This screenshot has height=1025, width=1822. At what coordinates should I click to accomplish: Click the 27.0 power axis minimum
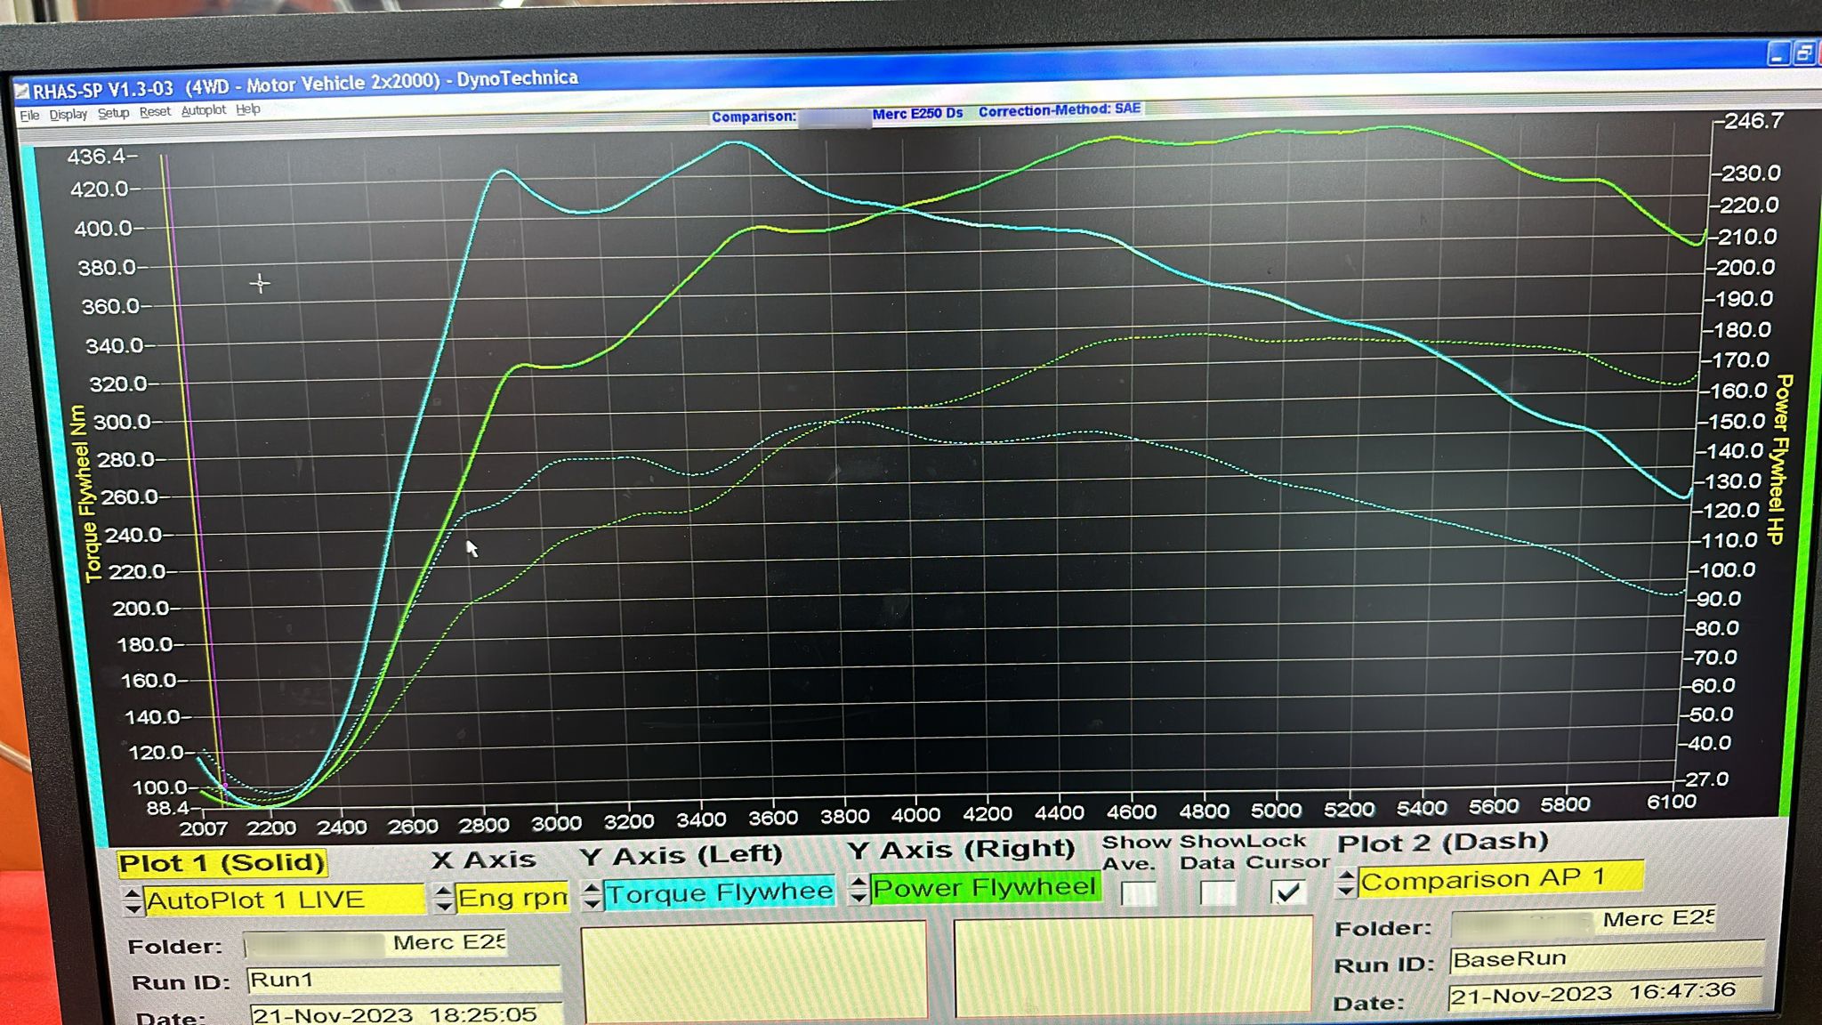1707,779
